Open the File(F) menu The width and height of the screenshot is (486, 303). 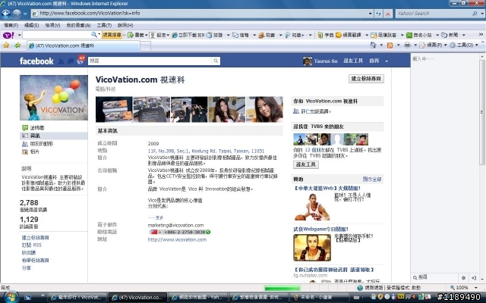11,25
